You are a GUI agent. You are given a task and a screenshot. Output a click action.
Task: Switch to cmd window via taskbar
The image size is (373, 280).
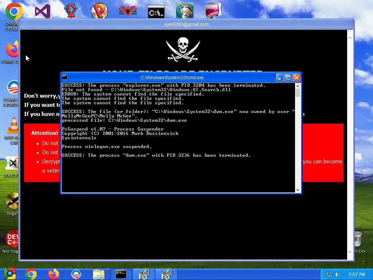click(x=121, y=274)
